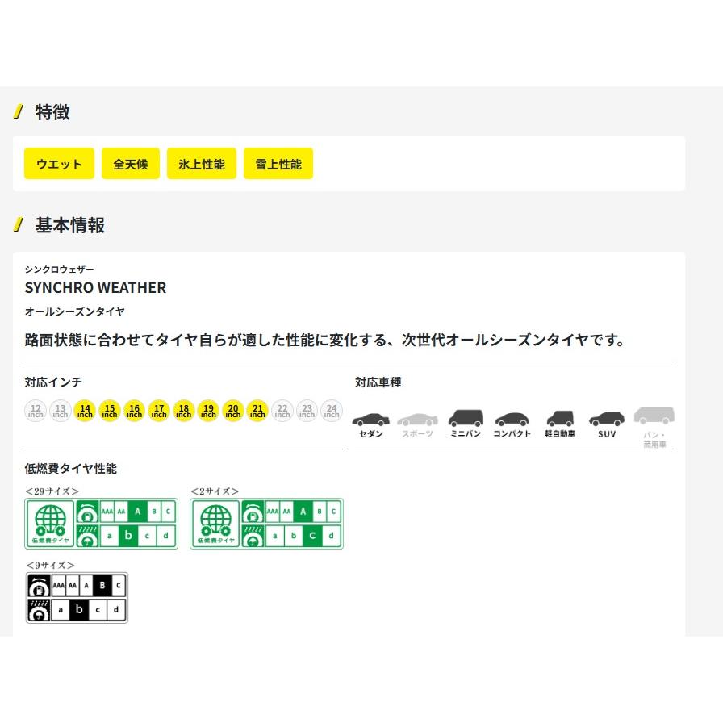
Task: Click the オールシーズンタイヤ category text
Action: tap(74, 311)
